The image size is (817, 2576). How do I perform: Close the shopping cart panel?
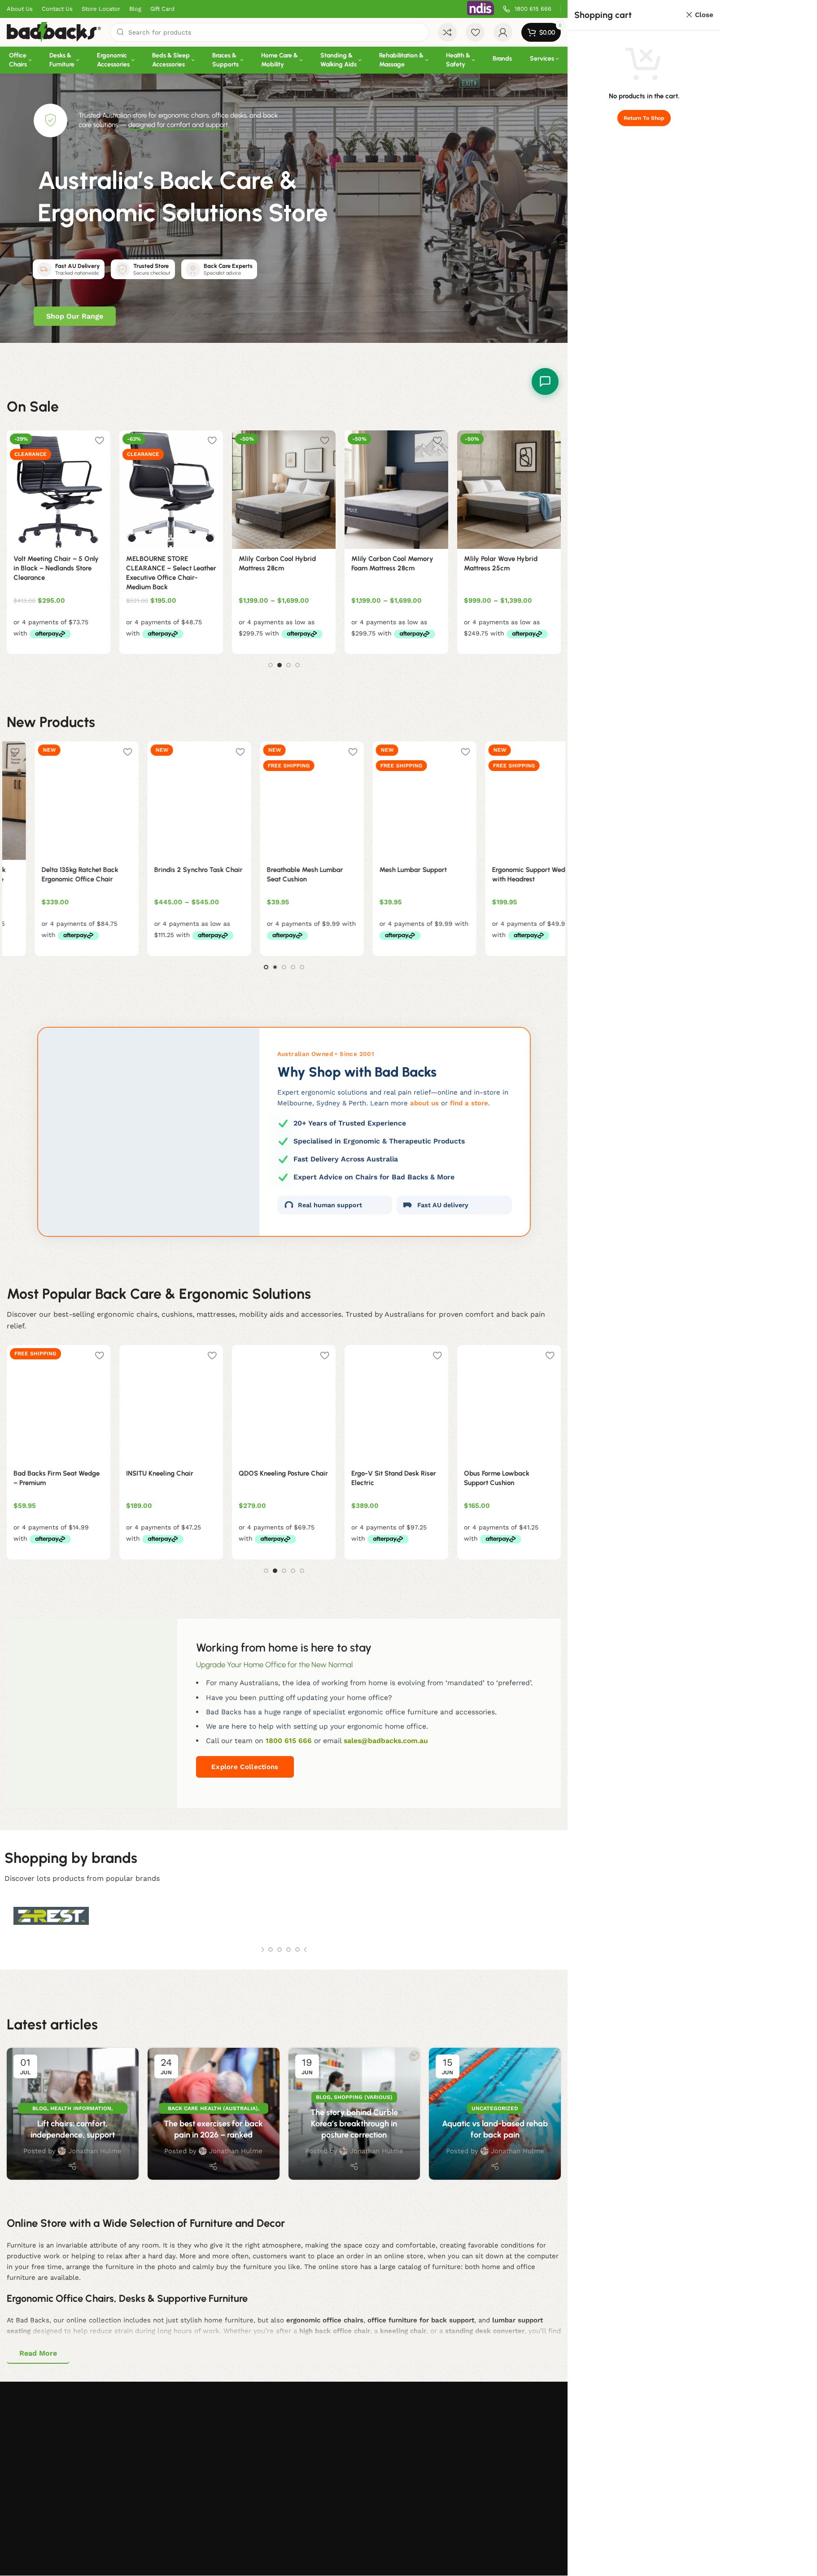click(x=699, y=15)
